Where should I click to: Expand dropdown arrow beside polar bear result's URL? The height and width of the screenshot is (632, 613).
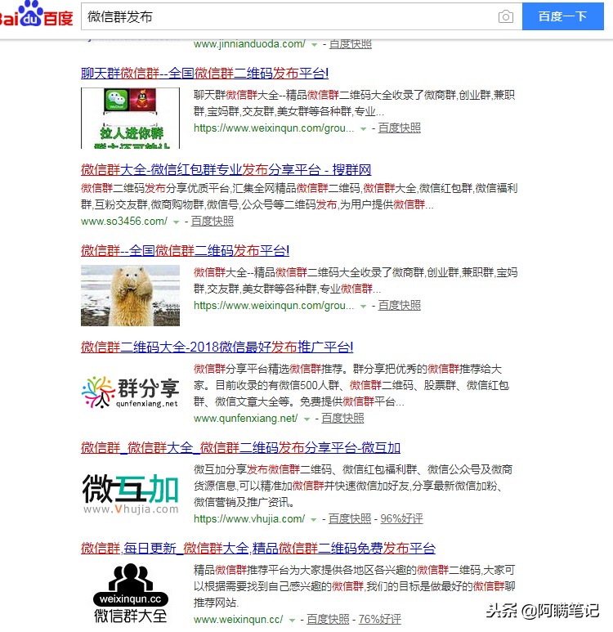(363, 307)
